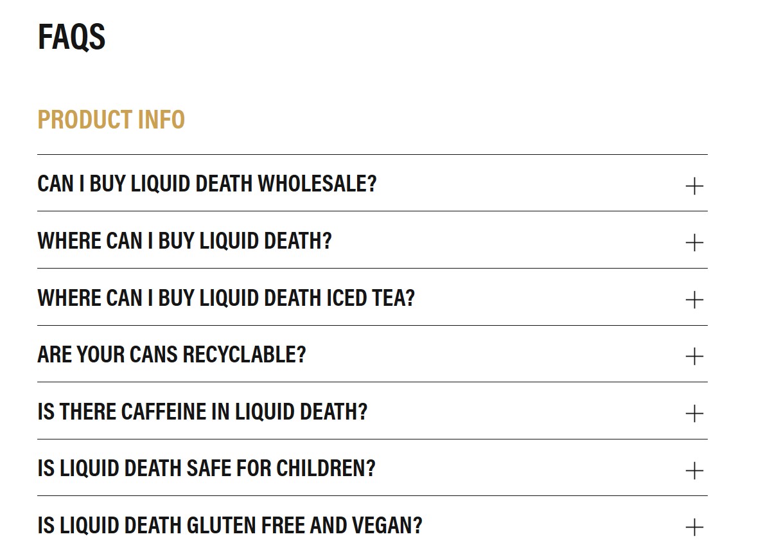Select the 'Are your cans recyclable?' question text
Image resolution: width=781 pixels, height=550 pixels.
[x=171, y=355]
